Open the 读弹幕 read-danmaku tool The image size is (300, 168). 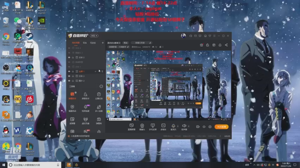tap(72, 121)
